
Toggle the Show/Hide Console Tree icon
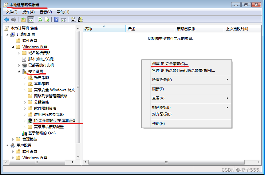pos(31,20)
